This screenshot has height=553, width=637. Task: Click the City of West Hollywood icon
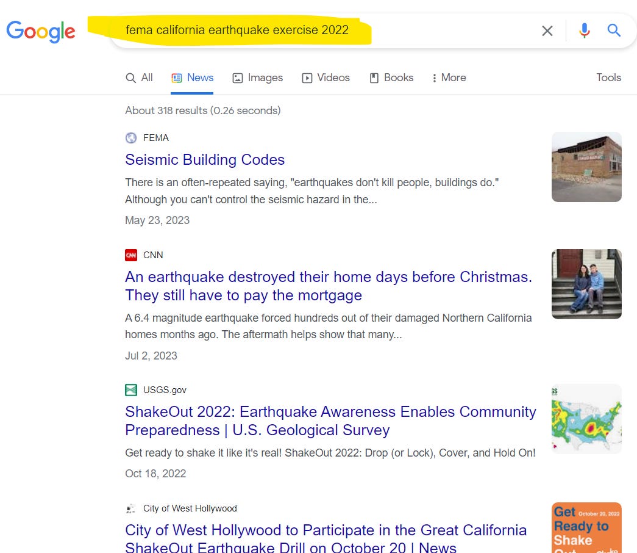tap(131, 508)
